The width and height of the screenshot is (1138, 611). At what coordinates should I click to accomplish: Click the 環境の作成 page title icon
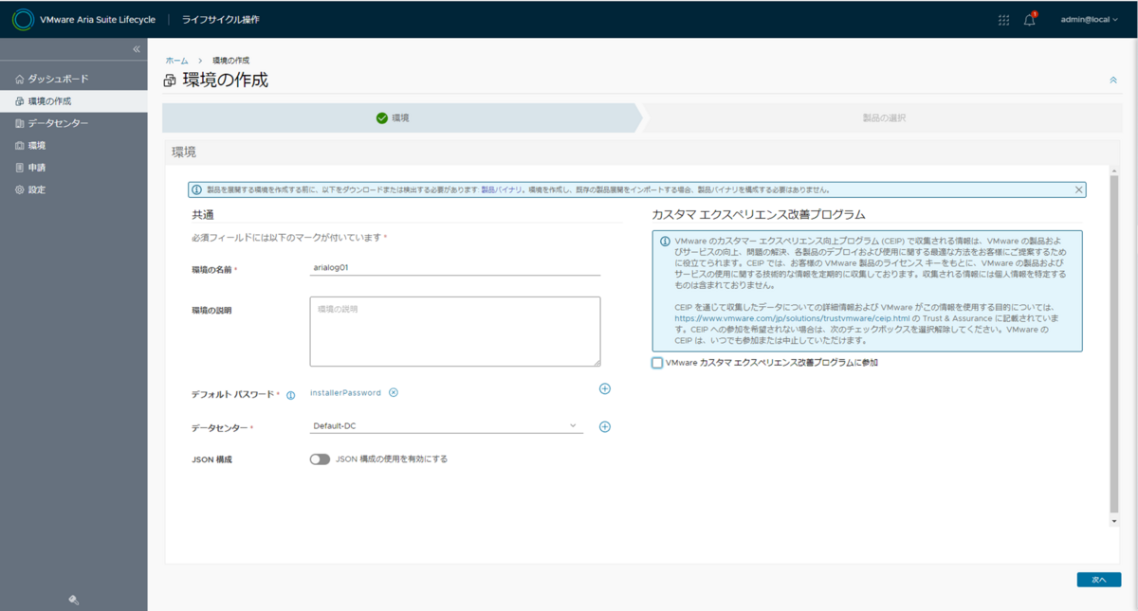click(x=170, y=81)
